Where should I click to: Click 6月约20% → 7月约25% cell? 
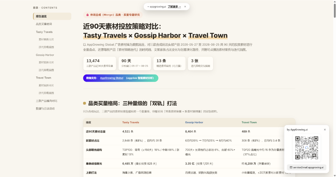[x=208, y=141]
